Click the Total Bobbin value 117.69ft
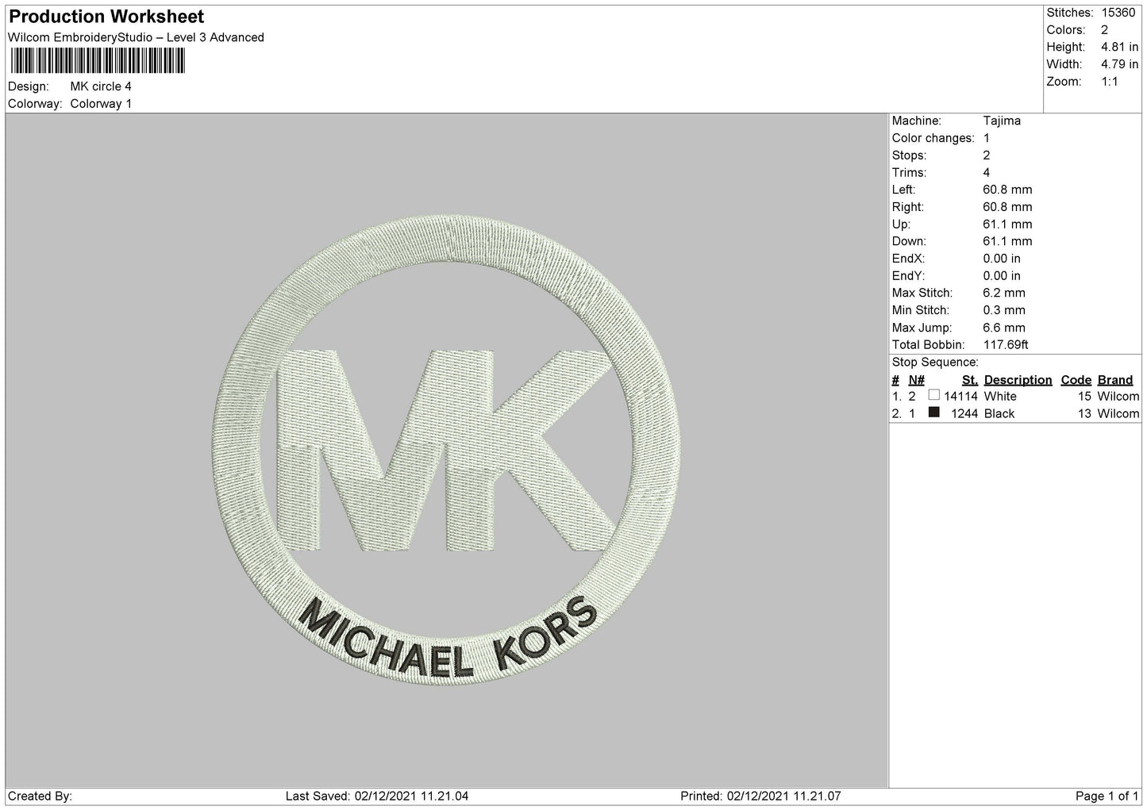1147x810 pixels. click(1006, 345)
